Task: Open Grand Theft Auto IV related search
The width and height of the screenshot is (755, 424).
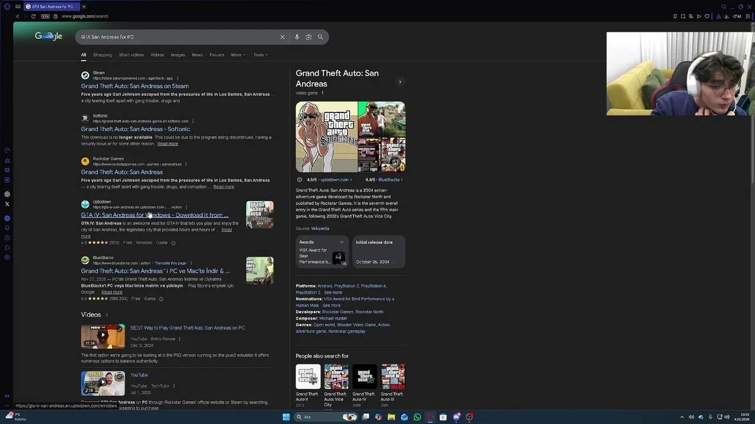Action: click(364, 386)
